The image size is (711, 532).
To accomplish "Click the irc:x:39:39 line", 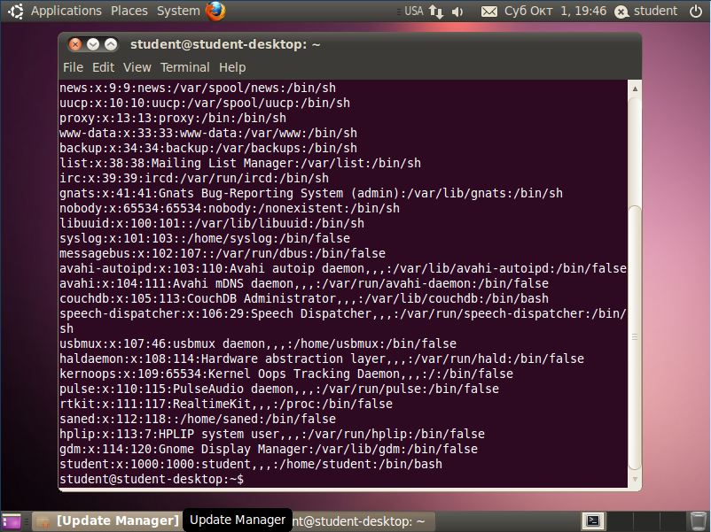I will tap(194, 178).
